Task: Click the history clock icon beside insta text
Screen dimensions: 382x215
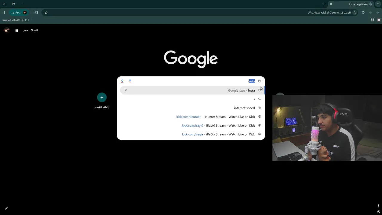Action: pyautogui.click(x=260, y=81)
